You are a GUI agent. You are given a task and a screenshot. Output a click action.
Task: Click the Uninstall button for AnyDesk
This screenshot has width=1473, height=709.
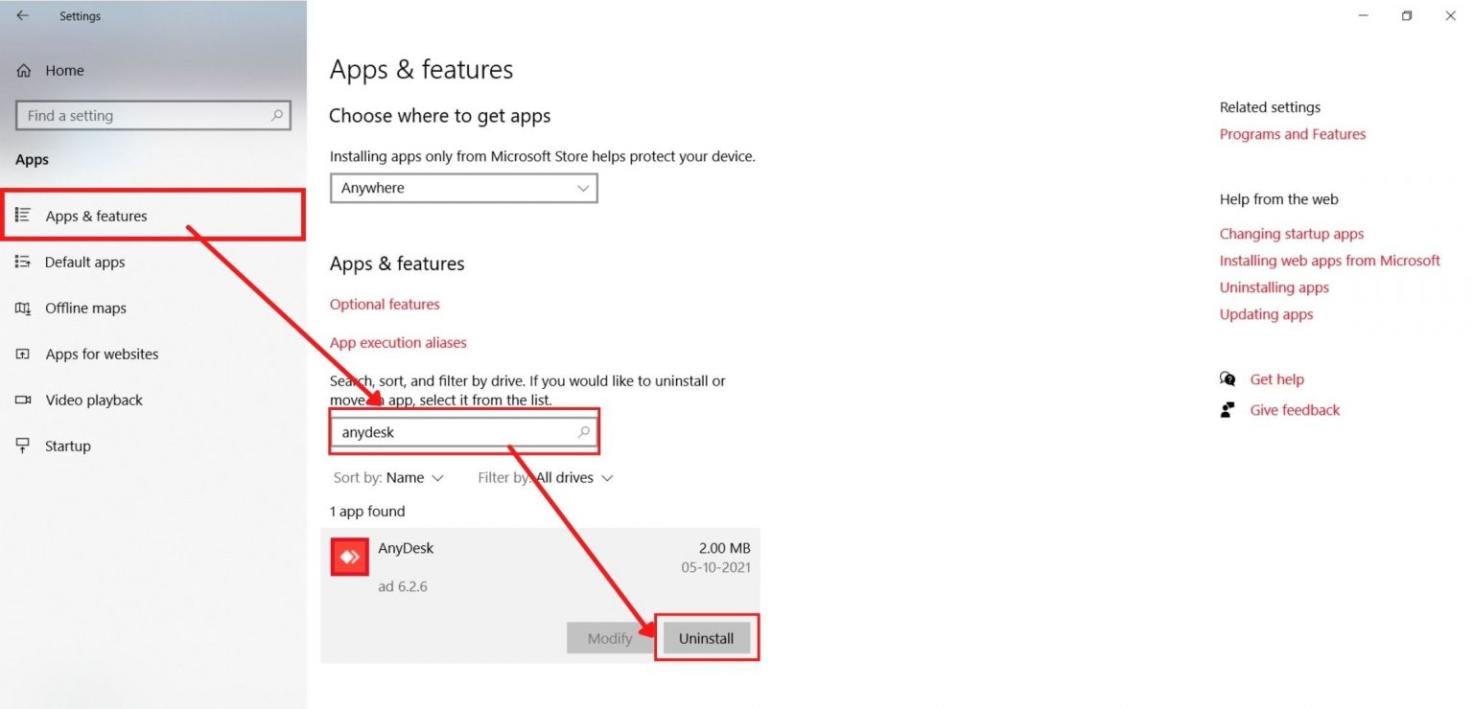click(x=706, y=638)
